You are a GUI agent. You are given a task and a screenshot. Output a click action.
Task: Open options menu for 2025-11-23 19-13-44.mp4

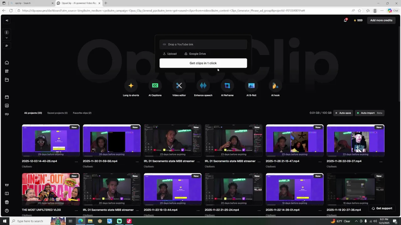tap(198, 210)
